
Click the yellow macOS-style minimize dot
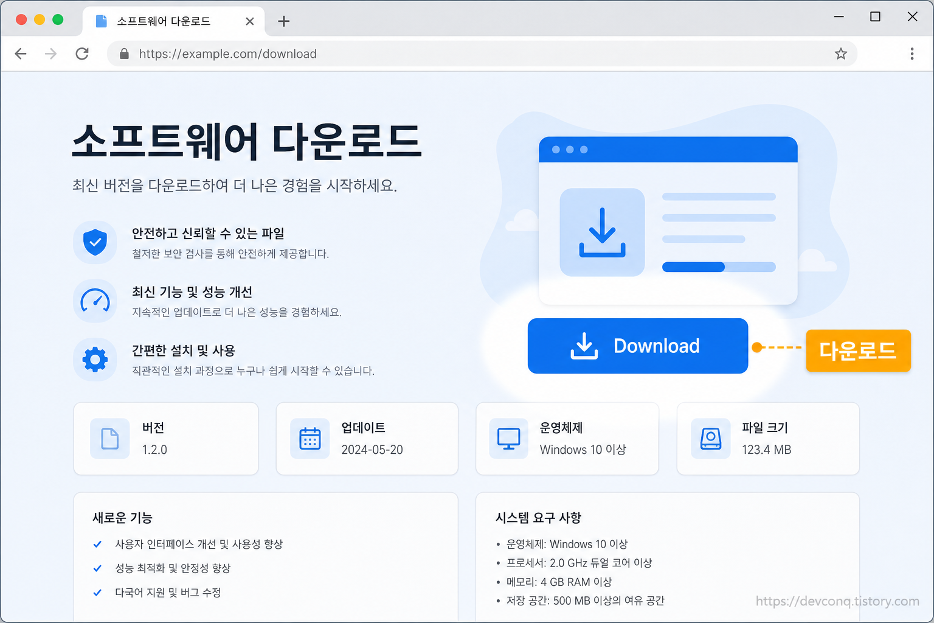pos(40,19)
